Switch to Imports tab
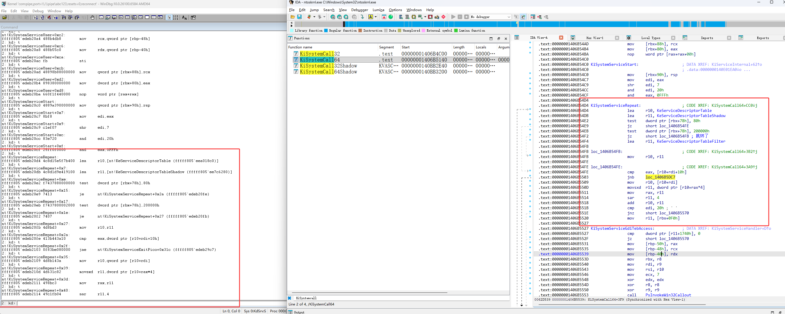This screenshot has height=314, width=785. pos(707,38)
